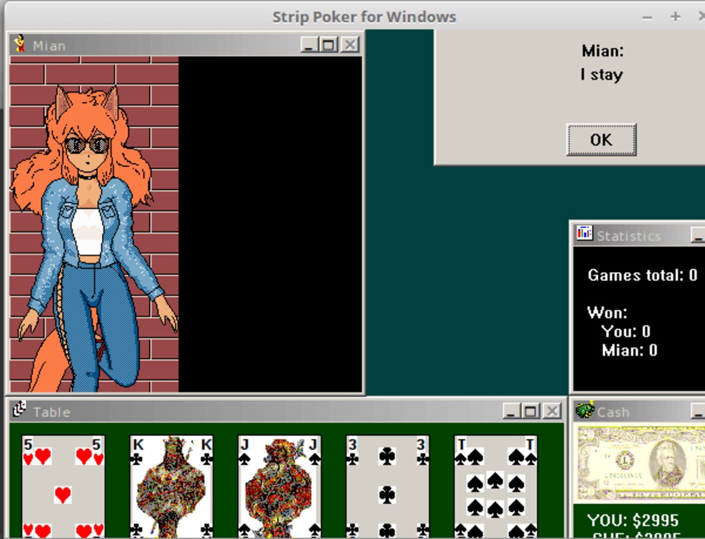The width and height of the screenshot is (705, 539).
Task: Select the five of hearts card
Action: coord(63,487)
